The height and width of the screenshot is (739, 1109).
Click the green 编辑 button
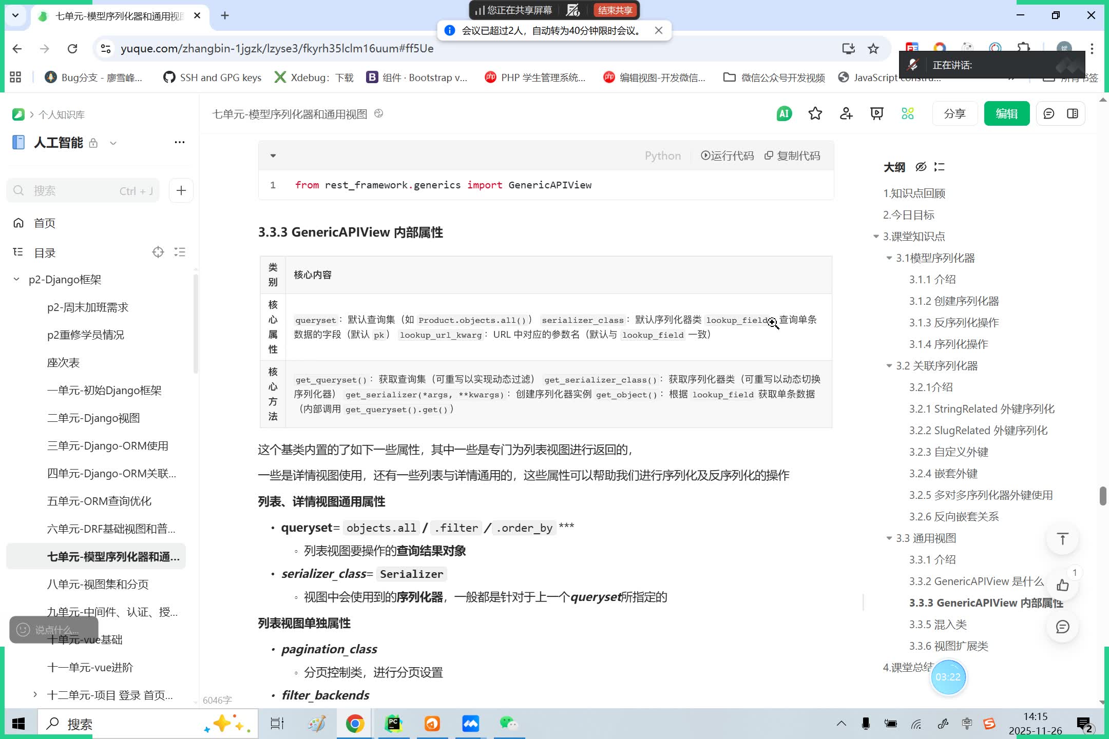(x=1006, y=113)
